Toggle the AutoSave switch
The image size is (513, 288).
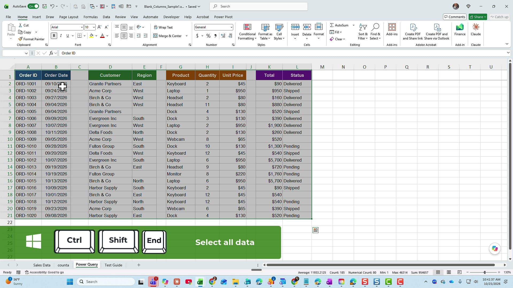[33, 6]
